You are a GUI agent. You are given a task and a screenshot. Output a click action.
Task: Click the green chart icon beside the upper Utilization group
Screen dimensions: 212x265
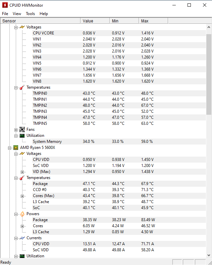22,136
